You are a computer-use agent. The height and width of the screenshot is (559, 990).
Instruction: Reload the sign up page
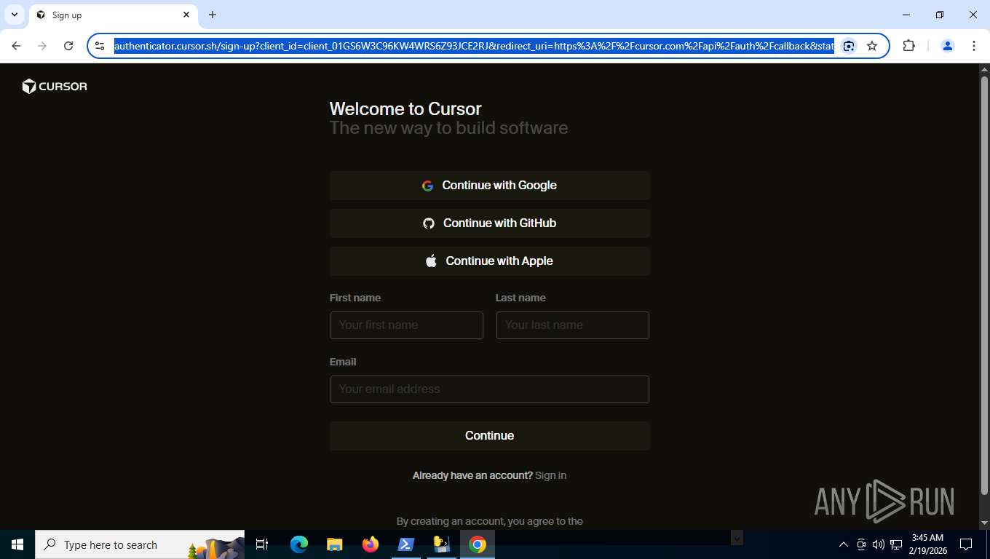coord(68,46)
